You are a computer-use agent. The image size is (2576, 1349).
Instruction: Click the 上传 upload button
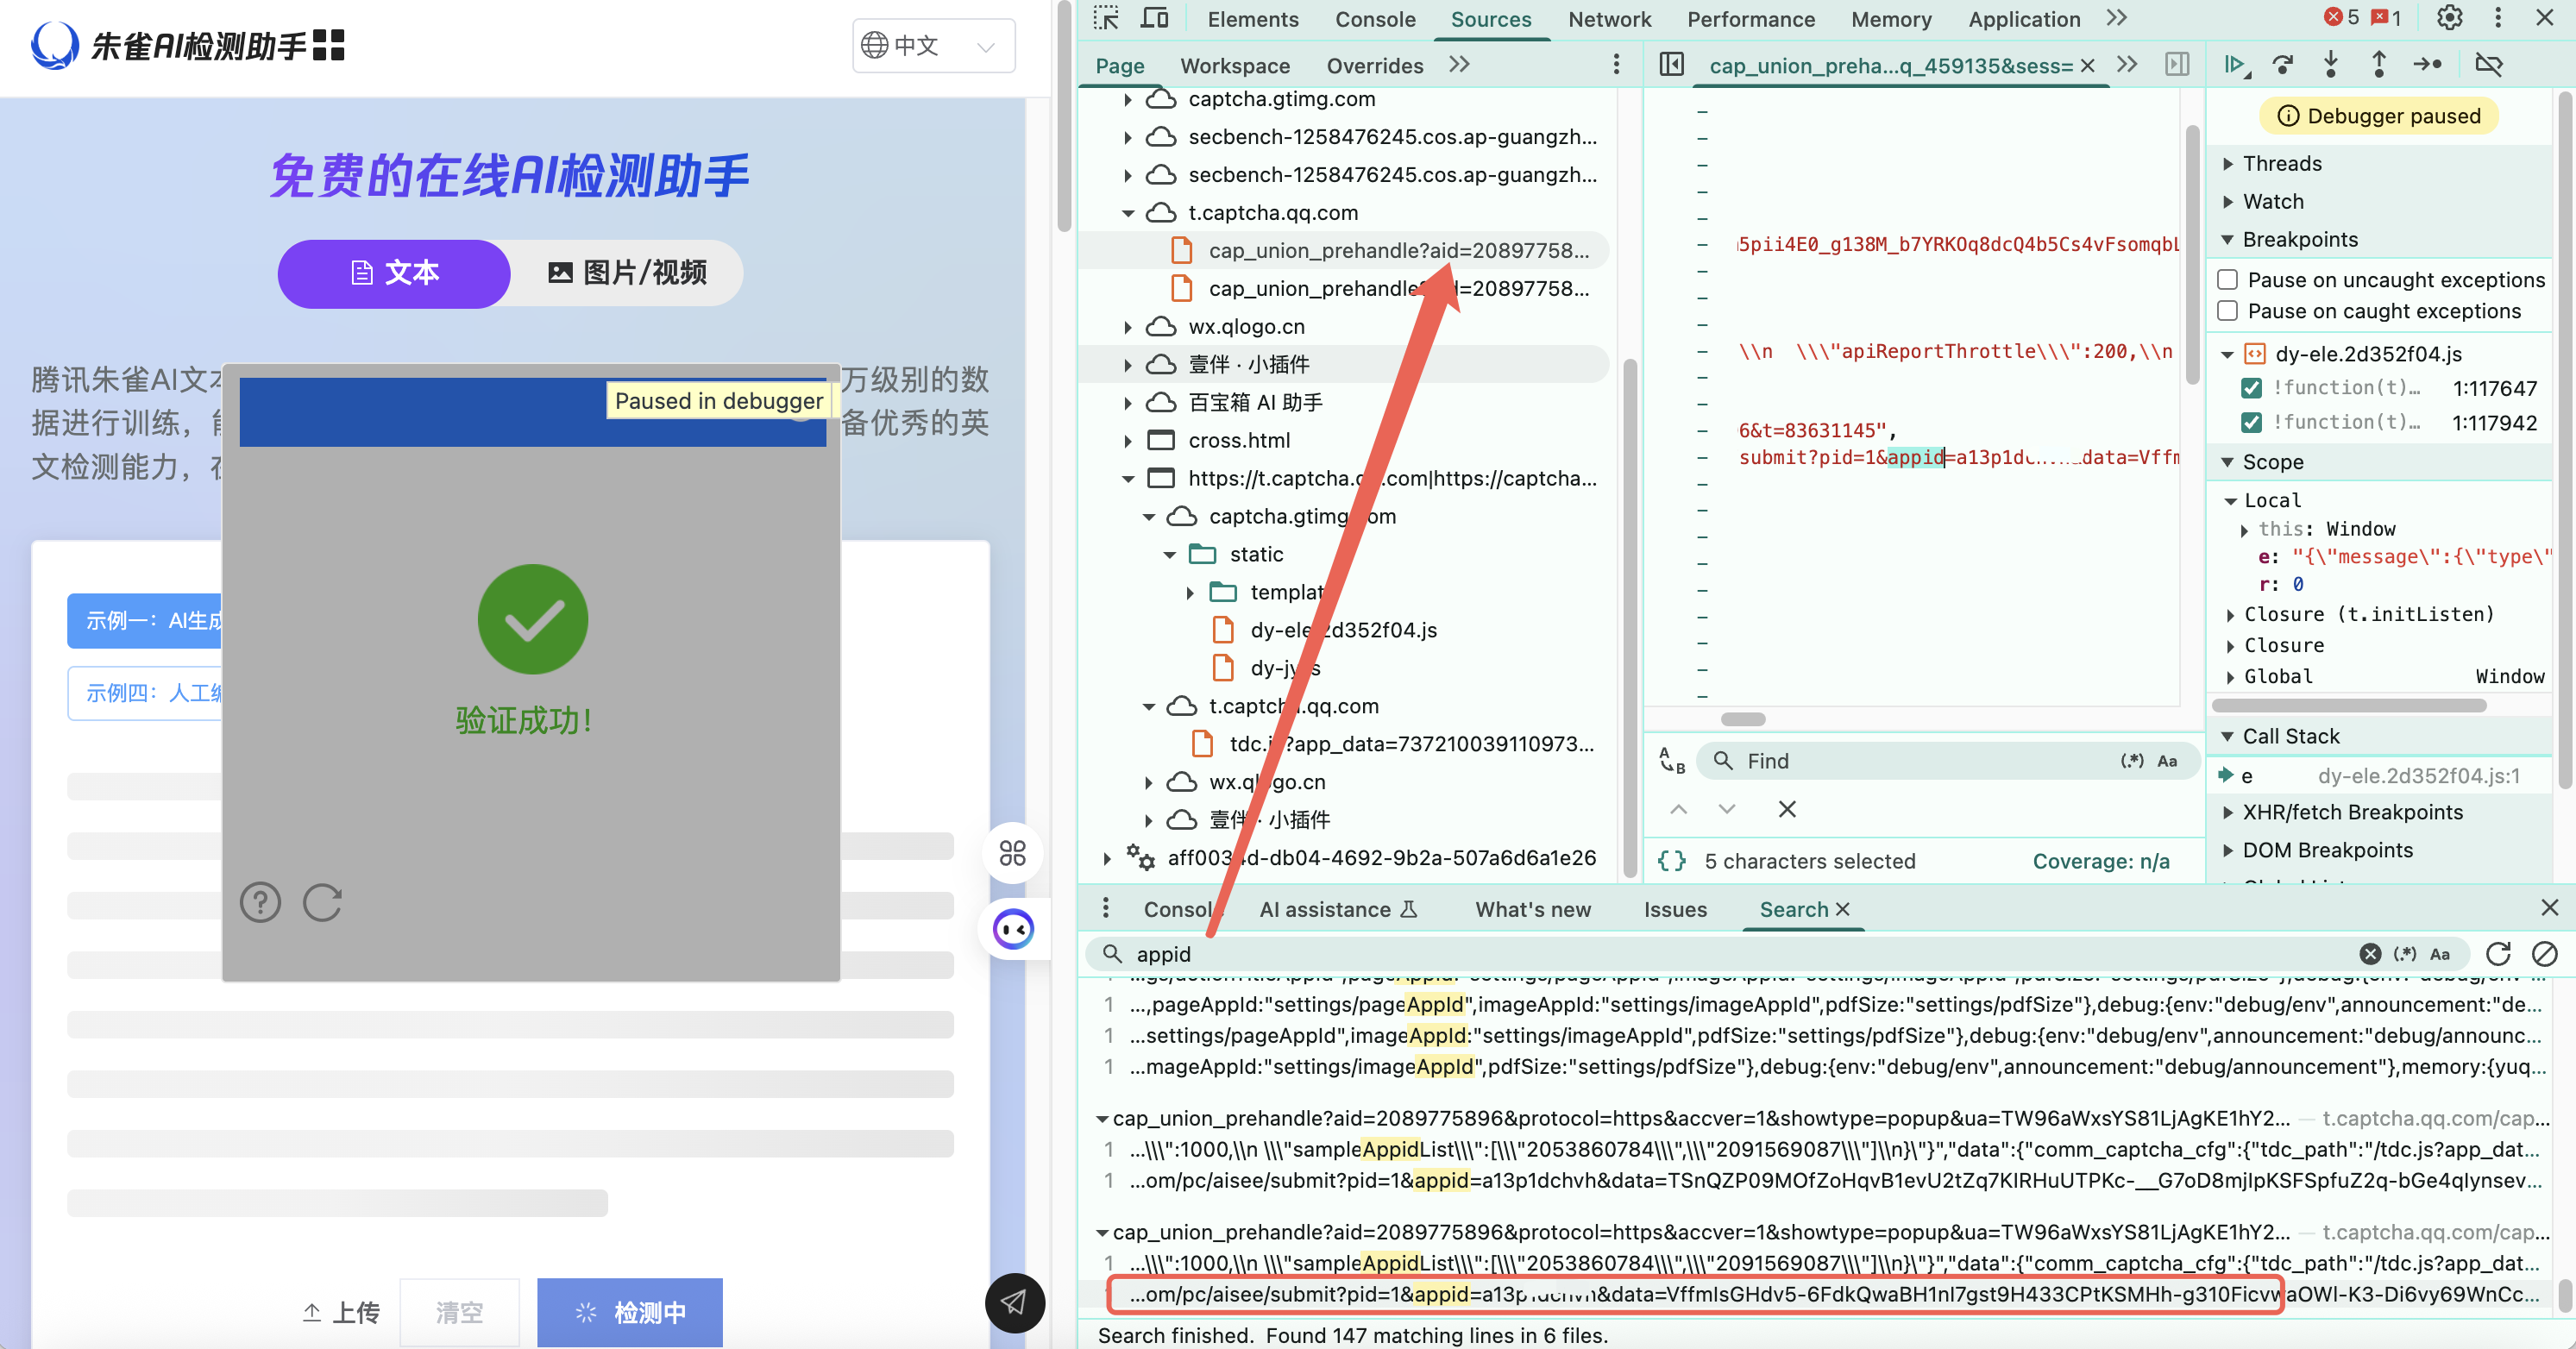tap(342, 1311)
